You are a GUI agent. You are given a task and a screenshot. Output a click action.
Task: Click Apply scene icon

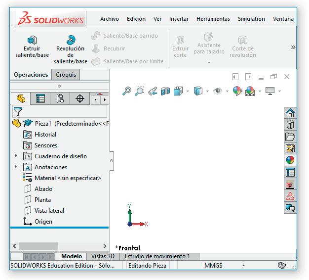pos(250,91)
